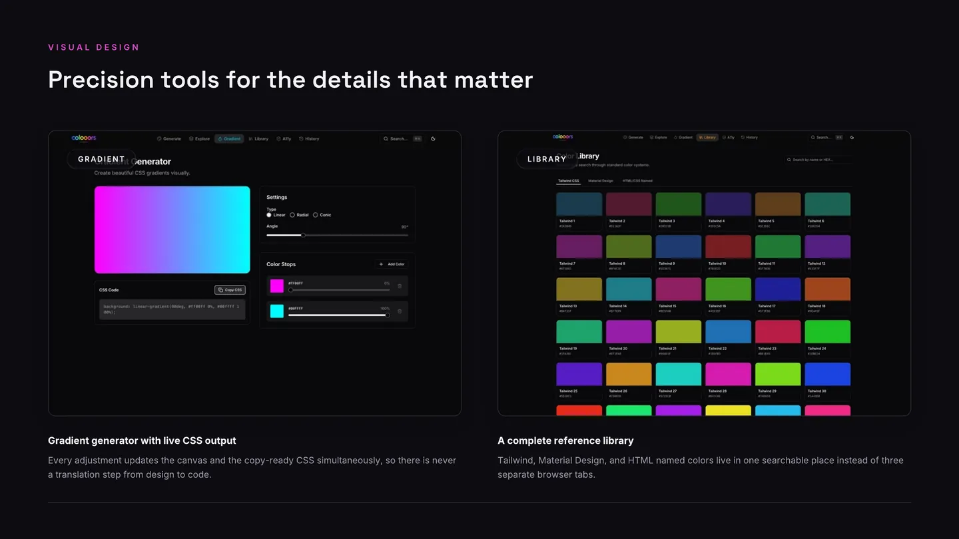Switch to the Tailwind CSS tab
This screenshot has height=539, width=959.
click(x=568, y=181)
